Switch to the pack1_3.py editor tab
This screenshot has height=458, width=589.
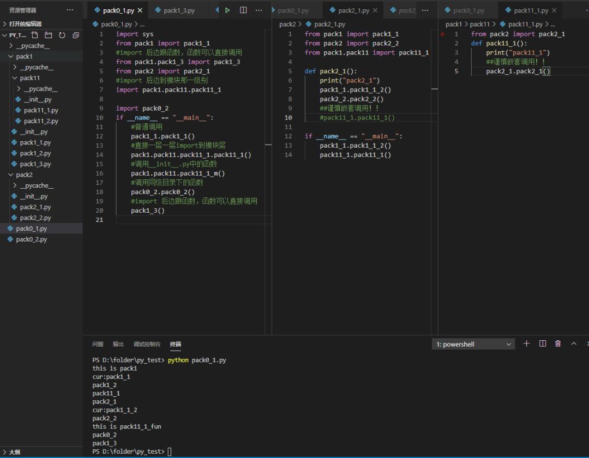[179, 10]
